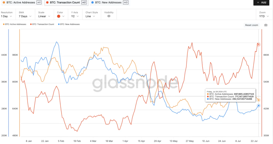Screen dimensions: 273x144
Task: Click the orange dot on Active Addresses tab
Action: point(3,2)
